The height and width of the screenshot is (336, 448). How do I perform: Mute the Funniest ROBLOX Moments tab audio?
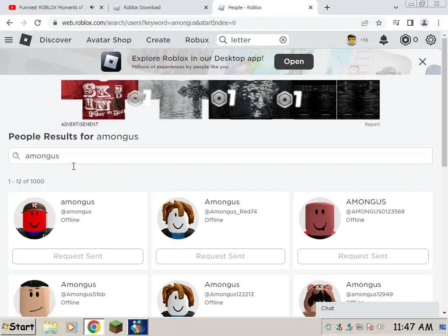point(92,7)
